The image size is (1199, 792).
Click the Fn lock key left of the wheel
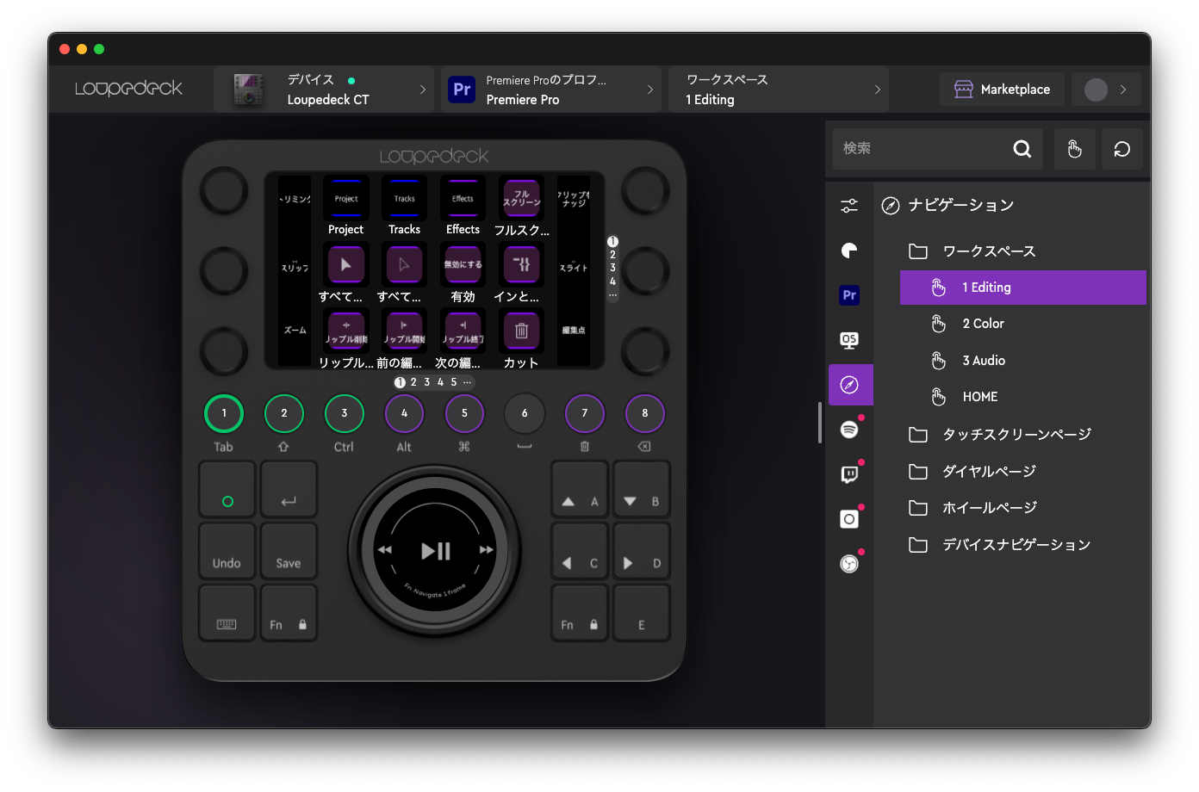point(289,614)
